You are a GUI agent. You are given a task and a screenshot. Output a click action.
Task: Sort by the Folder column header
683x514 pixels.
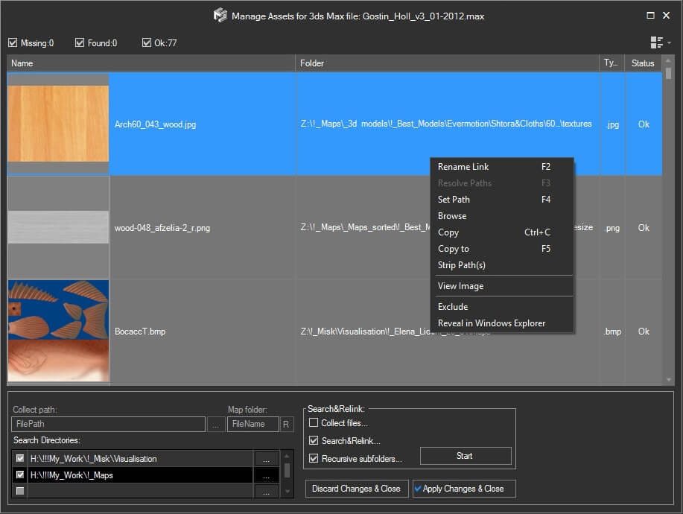tap(448, 63)
